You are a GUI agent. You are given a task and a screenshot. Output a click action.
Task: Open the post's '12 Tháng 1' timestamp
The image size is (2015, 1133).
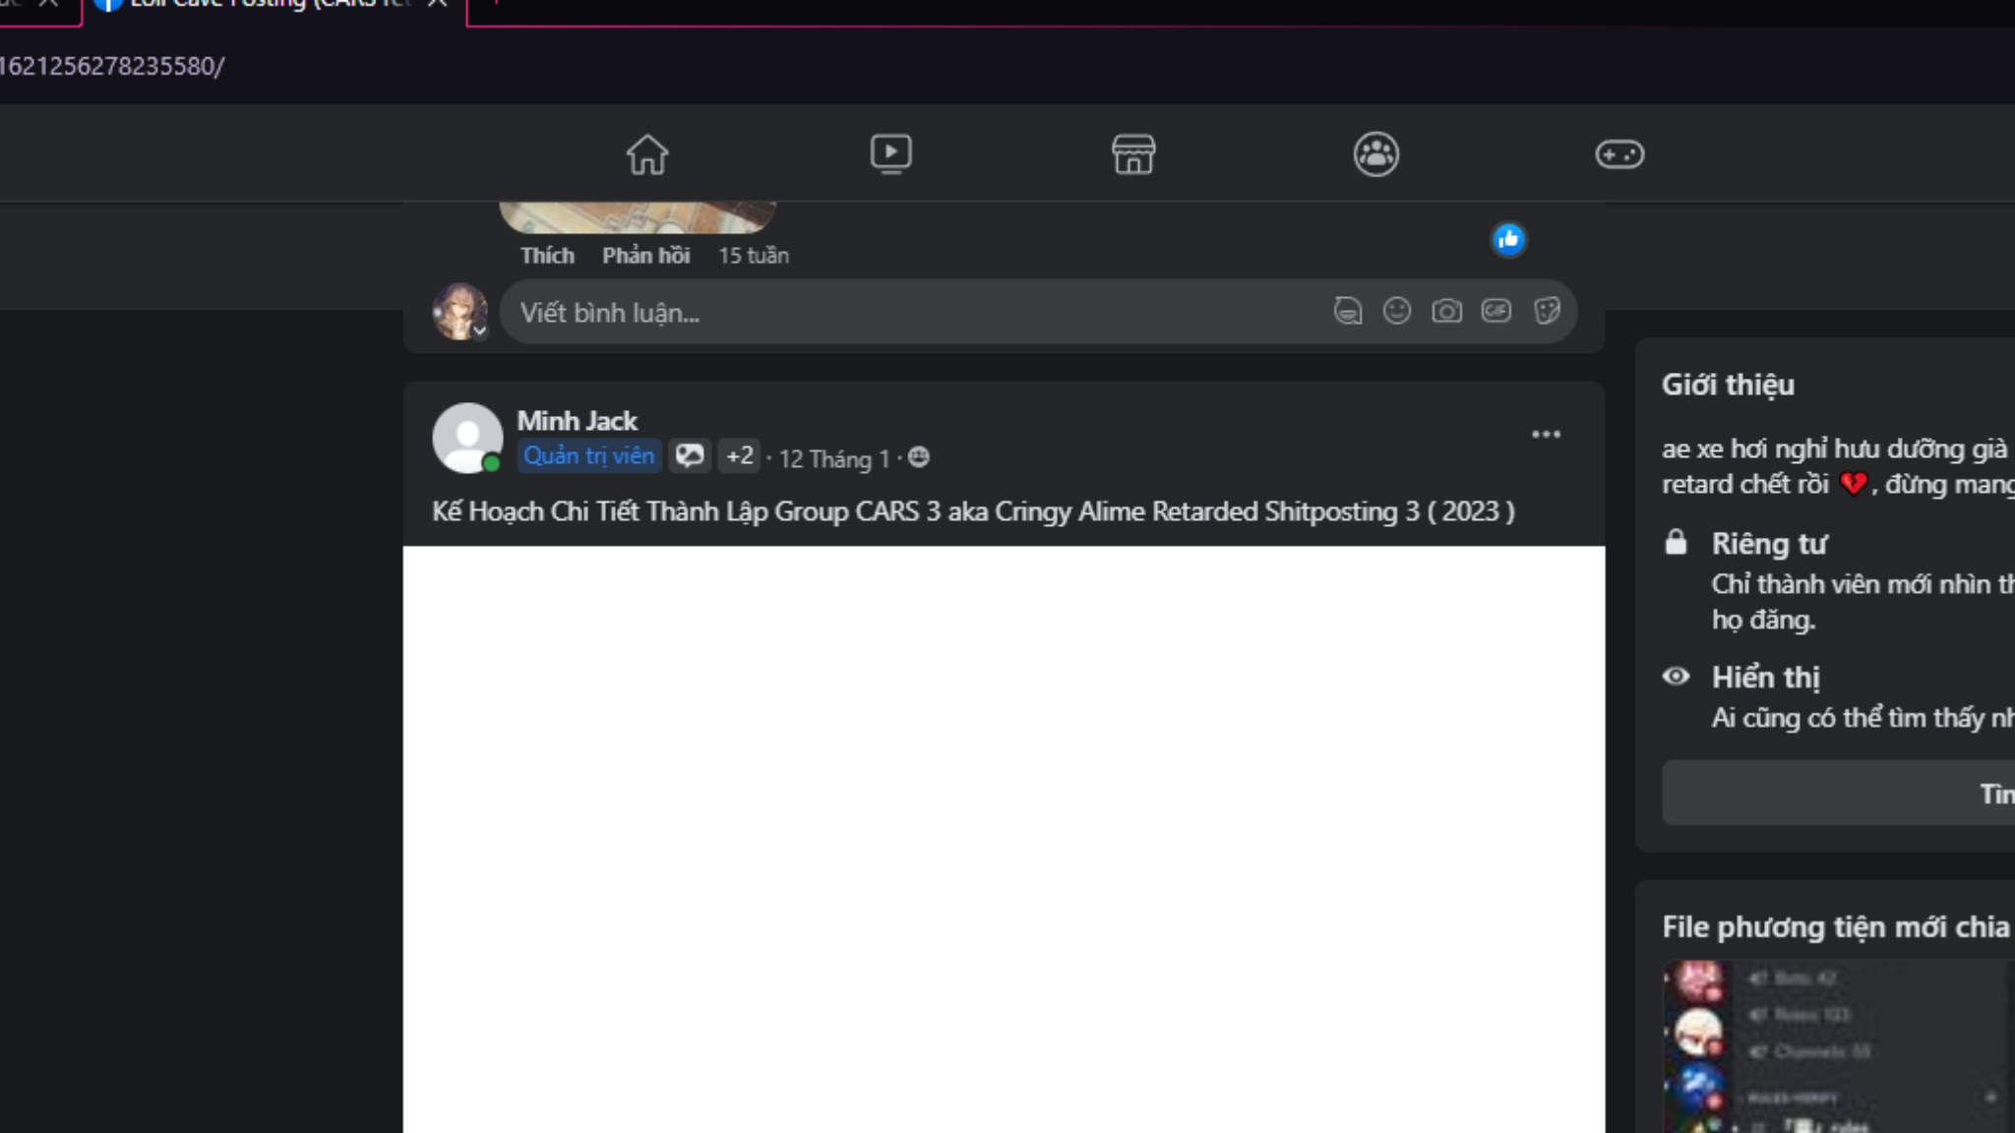[x=833, y=458]
